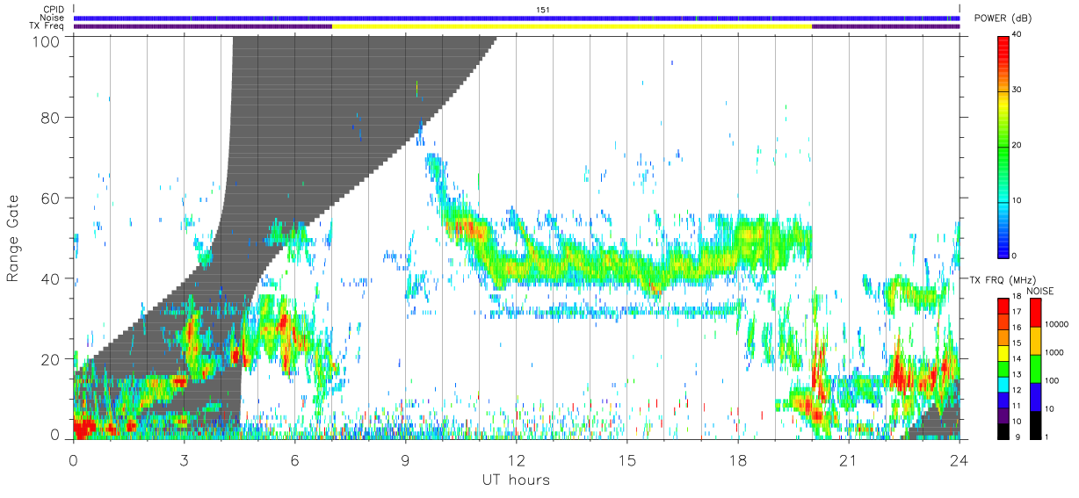
Task: Click the POWER (dB) legend title
Action: pos(1002,19)
